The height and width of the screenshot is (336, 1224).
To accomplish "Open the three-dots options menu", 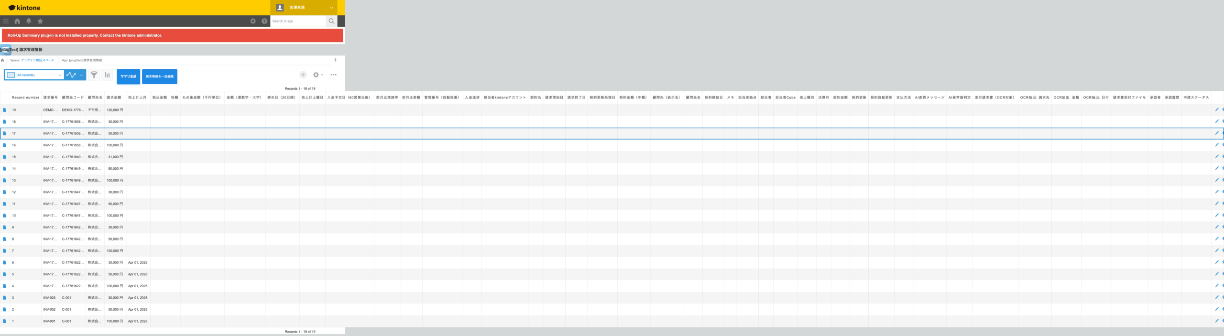I will pyautogui.click(x=333, y=75).
